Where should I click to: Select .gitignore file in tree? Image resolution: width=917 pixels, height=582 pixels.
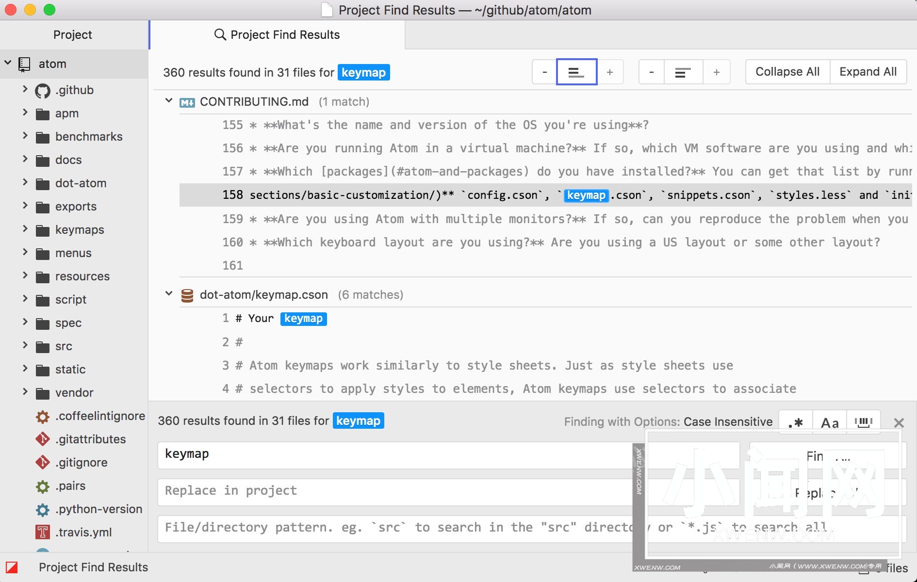82,462
